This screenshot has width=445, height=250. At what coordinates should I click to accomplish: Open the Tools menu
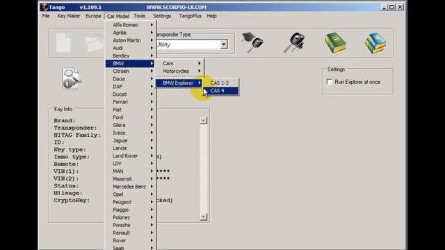point(139,16)
